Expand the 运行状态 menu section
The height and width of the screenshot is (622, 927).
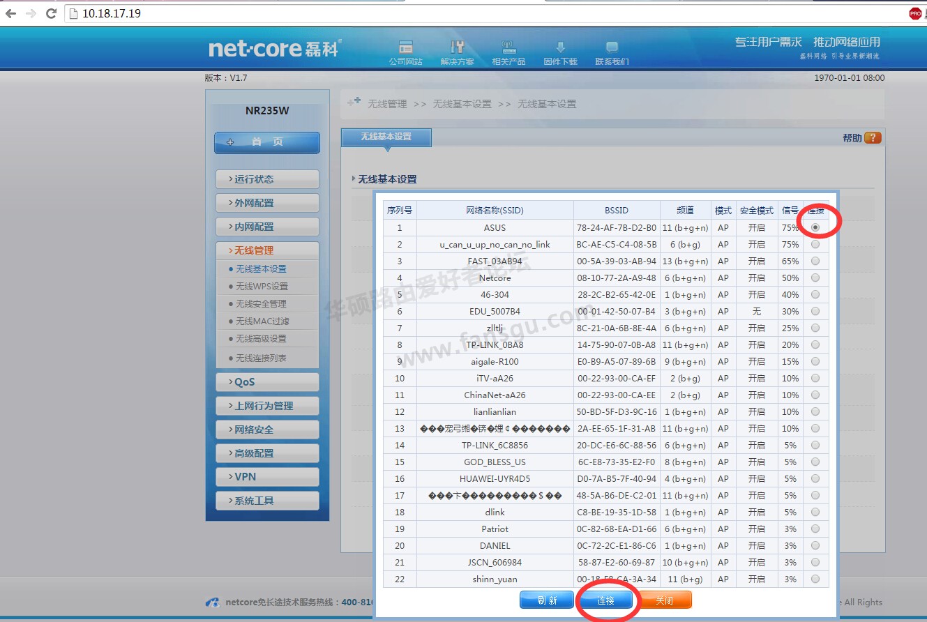(267, 179)
